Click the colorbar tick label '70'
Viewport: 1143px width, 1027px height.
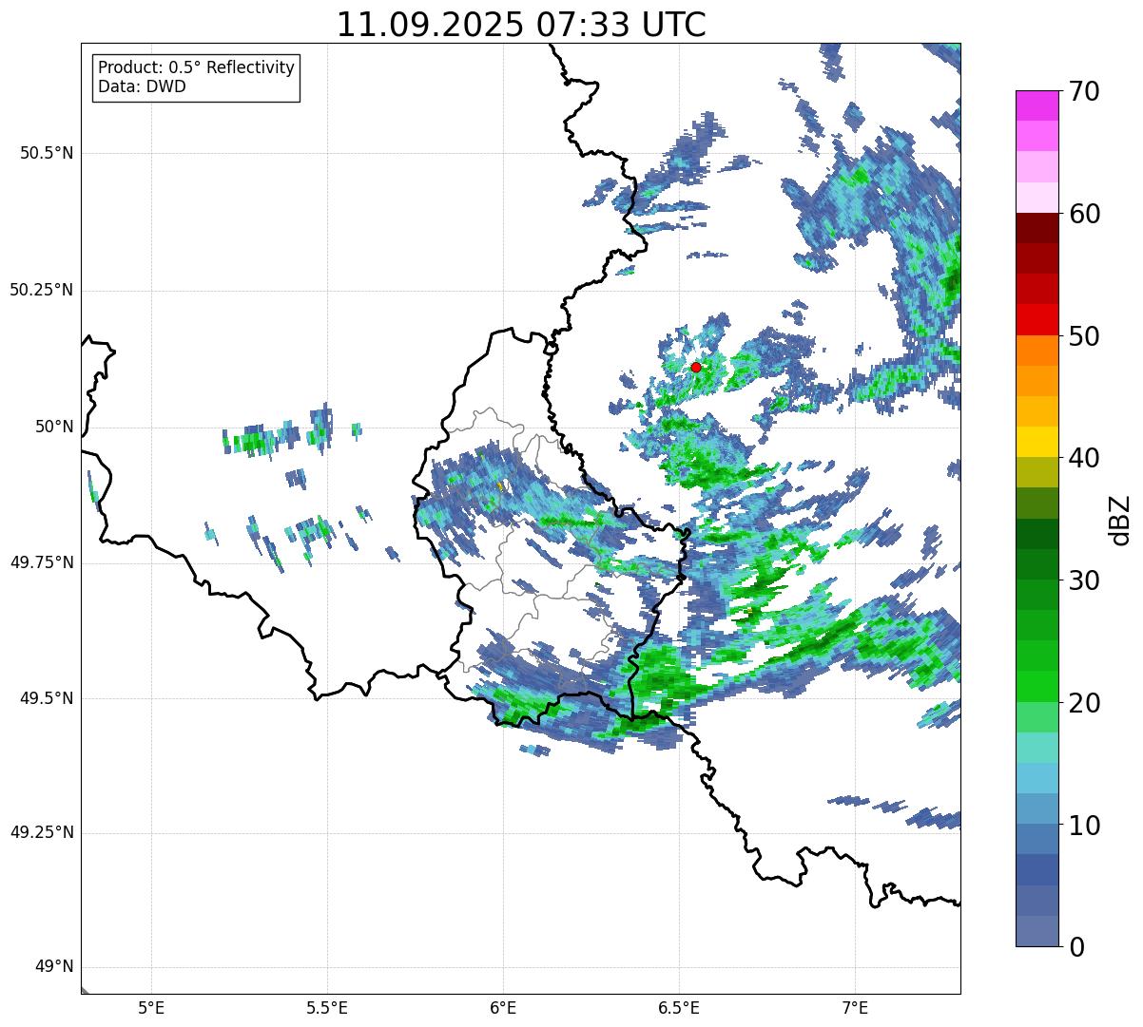click(x=1084, y=91)
